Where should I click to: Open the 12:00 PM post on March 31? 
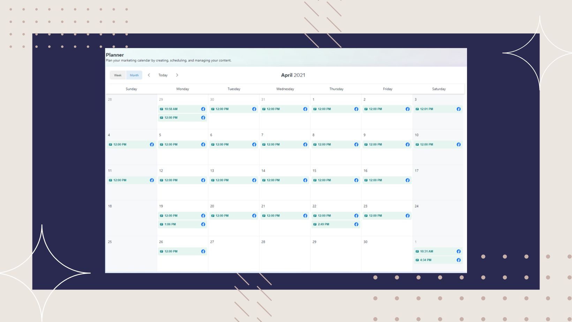coord(285,109)
